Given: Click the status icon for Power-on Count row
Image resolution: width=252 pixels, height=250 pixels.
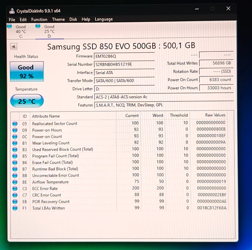Looking at the screenshot, I should [x=15, y=137].
